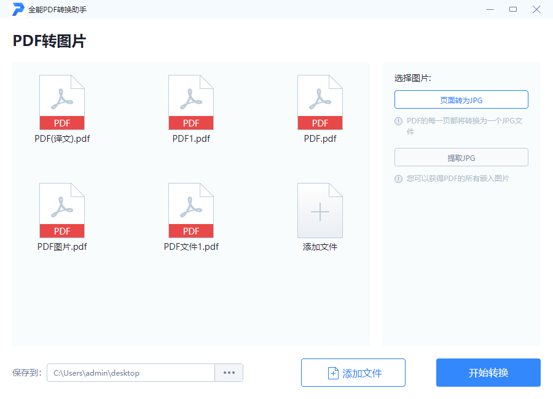The height and width of the screenshot is (399, 553).
Task: Browse save folder with the ellipsis button
Action: [229, 373]
